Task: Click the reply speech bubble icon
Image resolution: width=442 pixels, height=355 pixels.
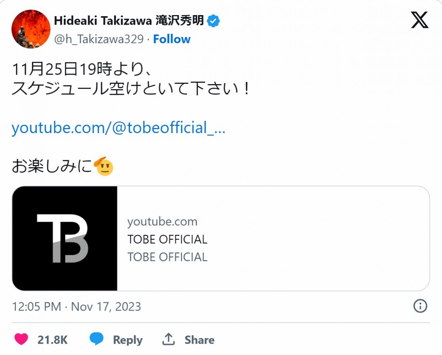Action: coord(97,340)
